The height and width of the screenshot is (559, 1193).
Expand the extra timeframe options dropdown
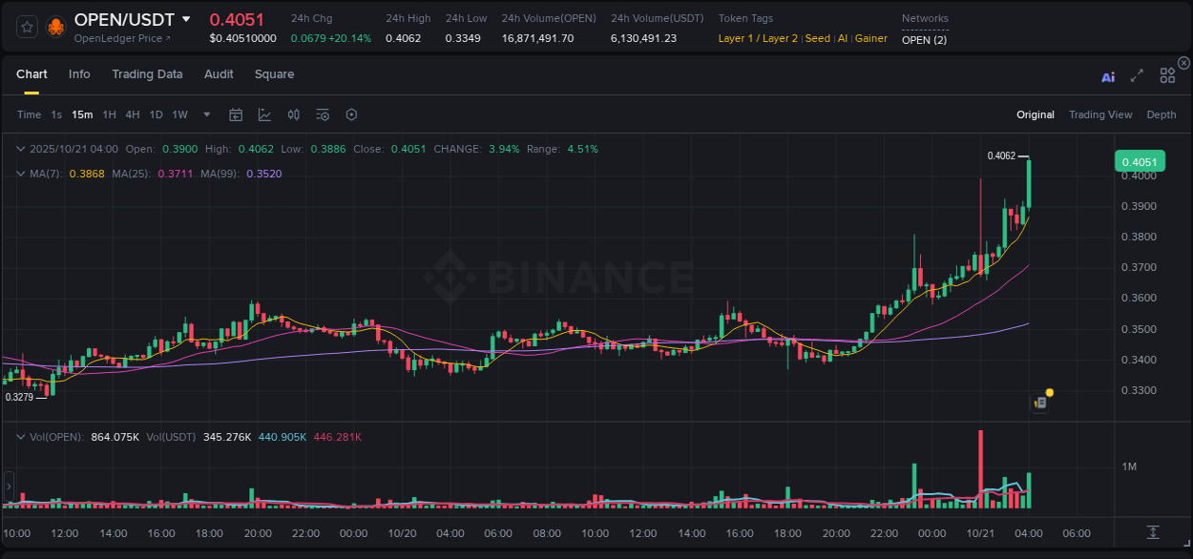point(205,114)
